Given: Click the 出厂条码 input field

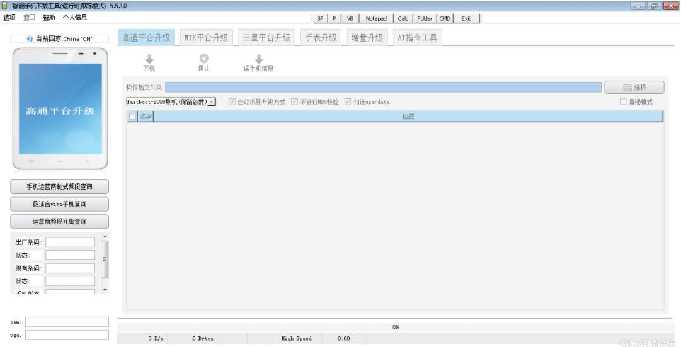Looking at the screenshot, I should [70, 242].
